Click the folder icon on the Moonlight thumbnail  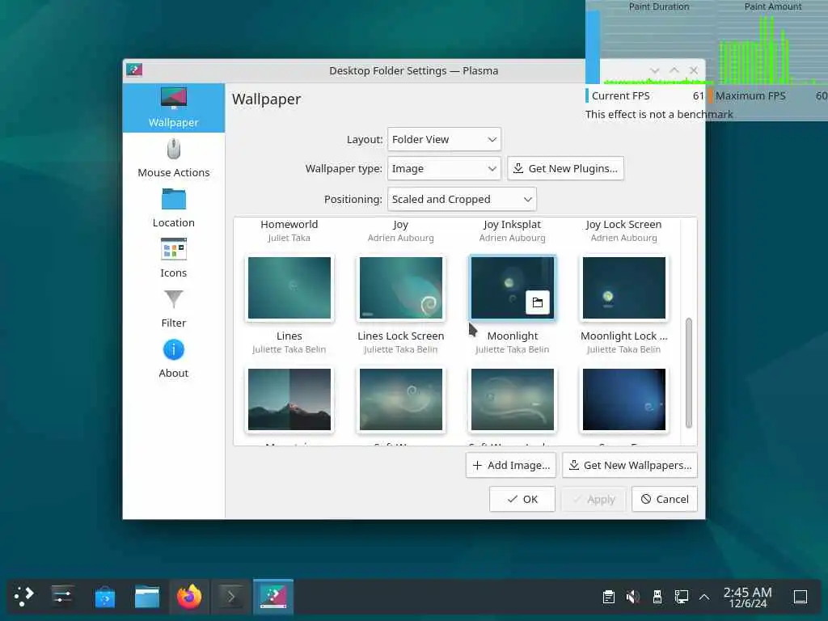[x=538, y=302]
